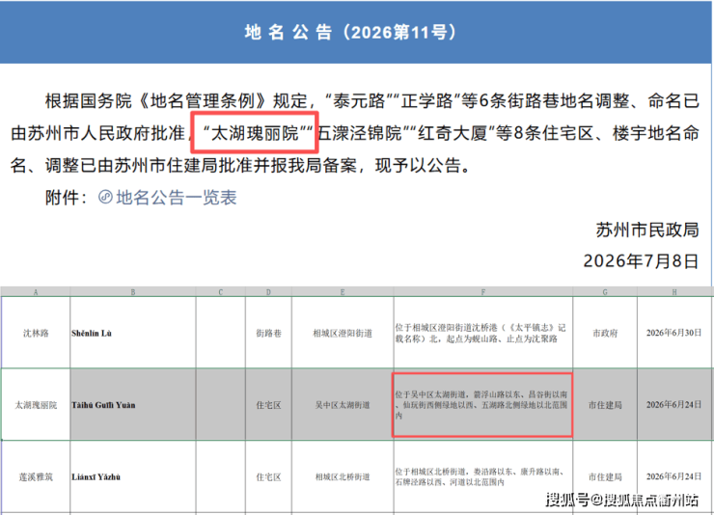Image resolution: width=714 pixels, height=515 pixels.
Task: Select the description cell mentioning 太平镇志
Action: 483,333
